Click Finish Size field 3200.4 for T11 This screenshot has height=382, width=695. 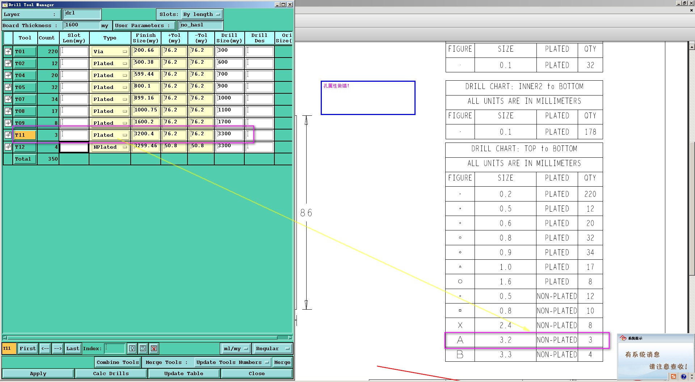(x=146, y=135)
